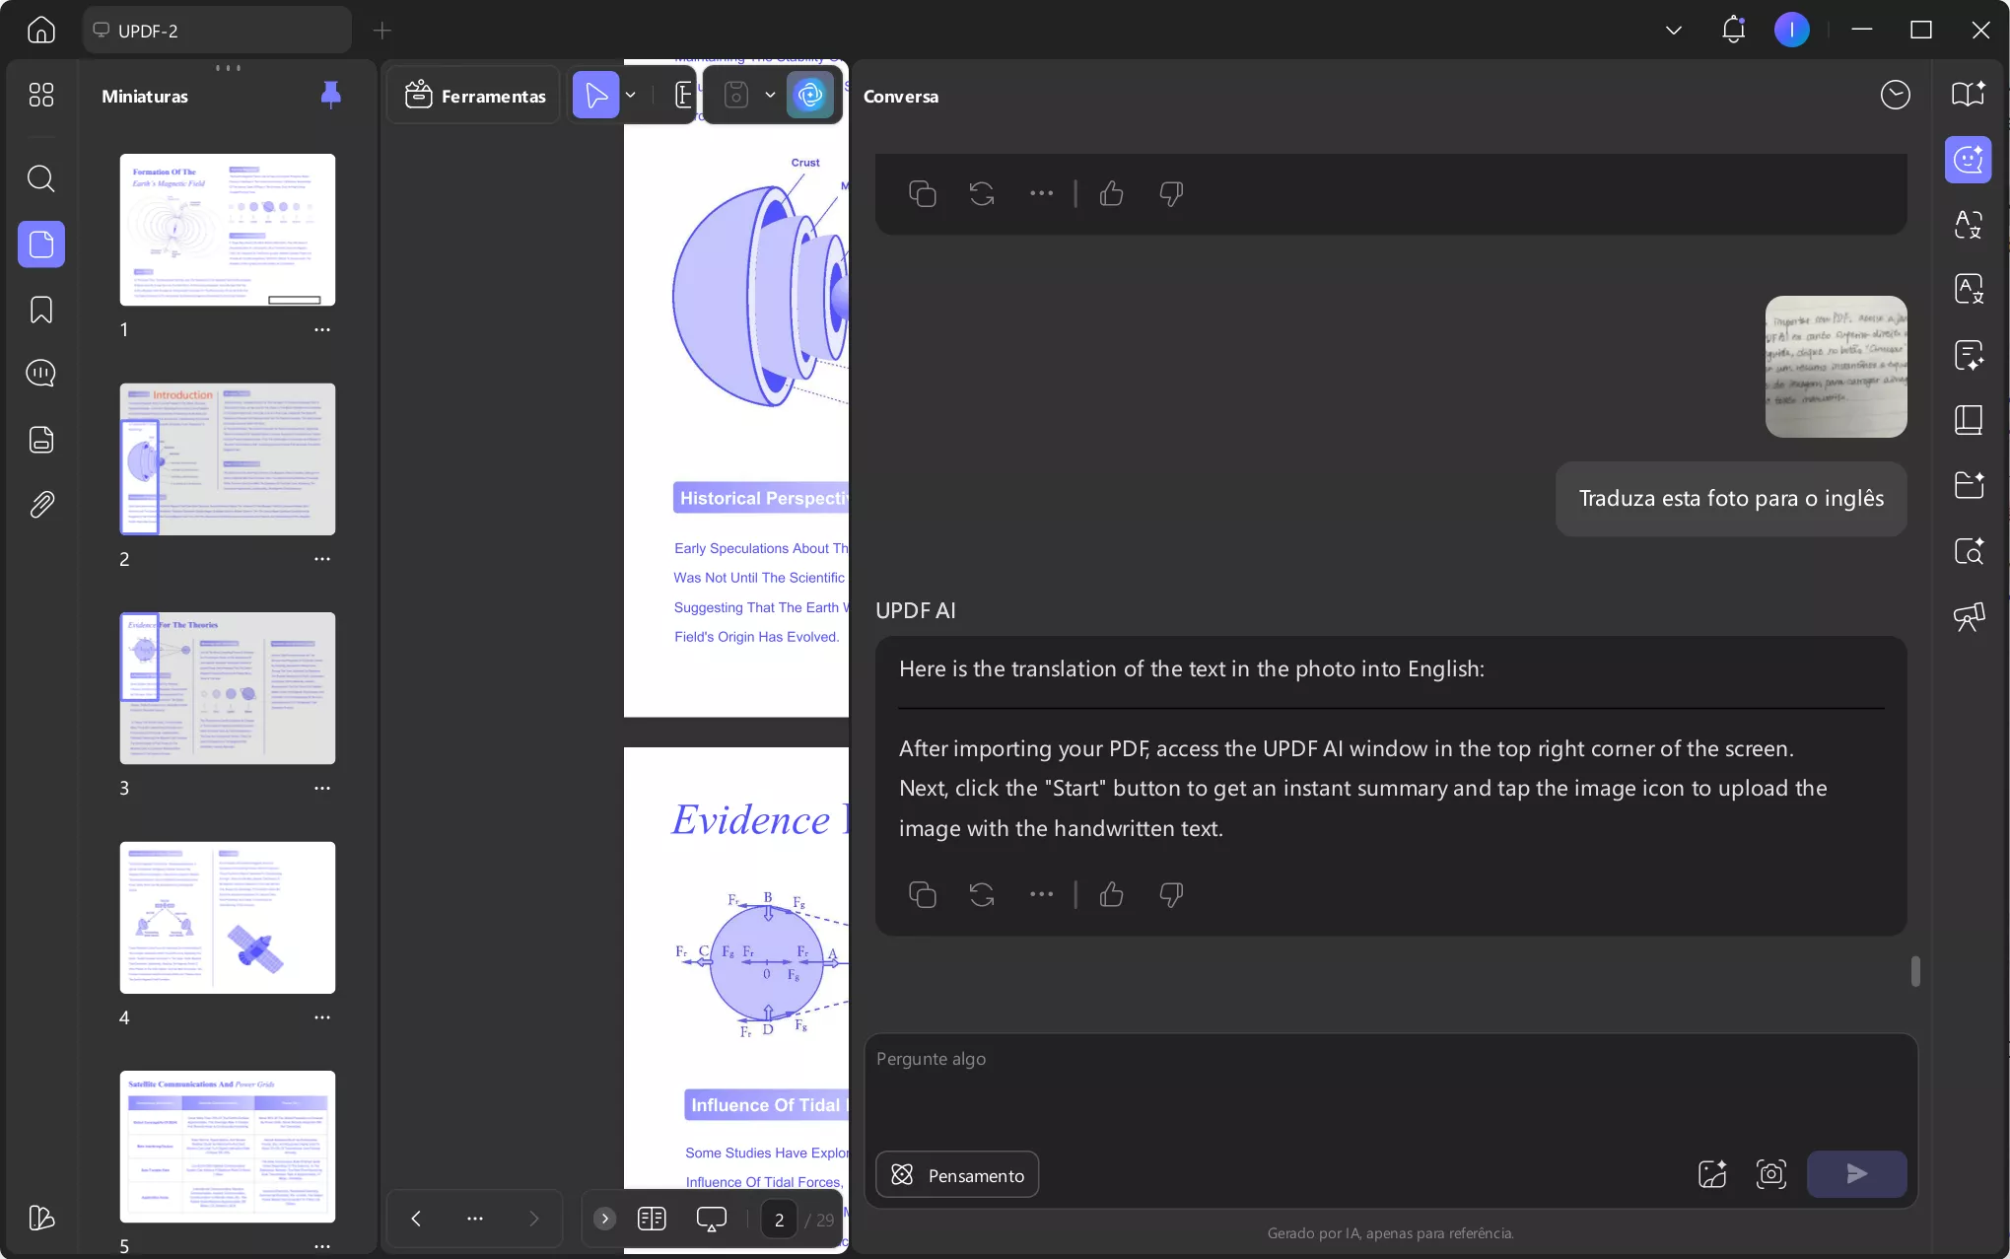The height and width of the screenshot is (1259, 2010).
Task: Copy the translated AI response
Action: [922, 894]
